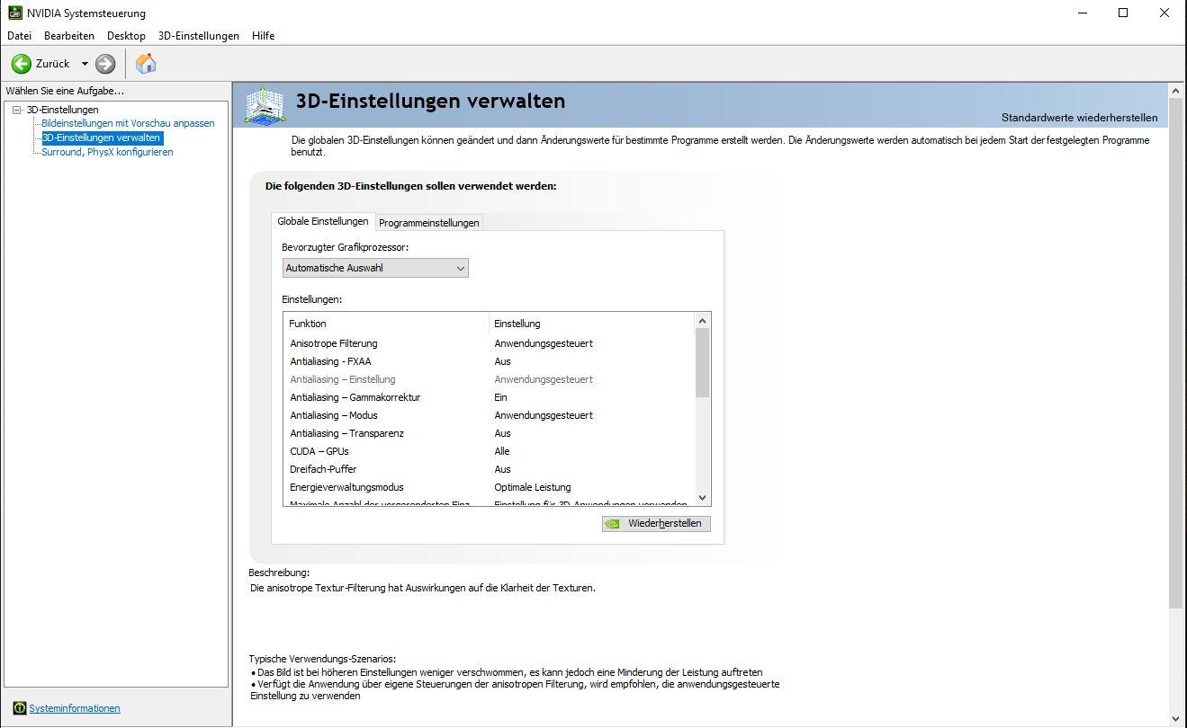Click the main page scroll-up arrow
The image size is (1187, 728).
click(1176, 91)
